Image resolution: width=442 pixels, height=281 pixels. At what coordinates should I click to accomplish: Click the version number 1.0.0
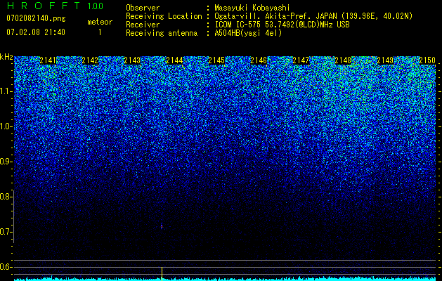click(x=96, y=6)
